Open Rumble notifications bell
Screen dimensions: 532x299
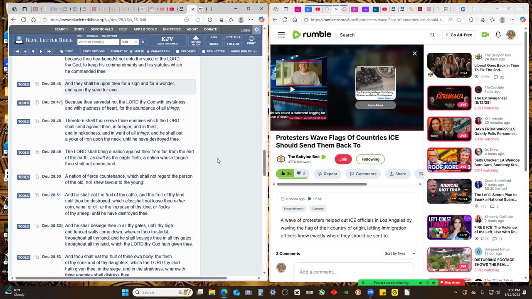click(x=498, y=35)
